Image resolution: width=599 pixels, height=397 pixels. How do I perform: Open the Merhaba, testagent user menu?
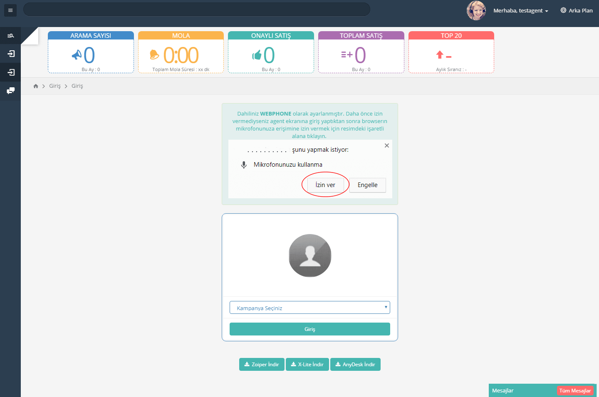pos(520,11)
